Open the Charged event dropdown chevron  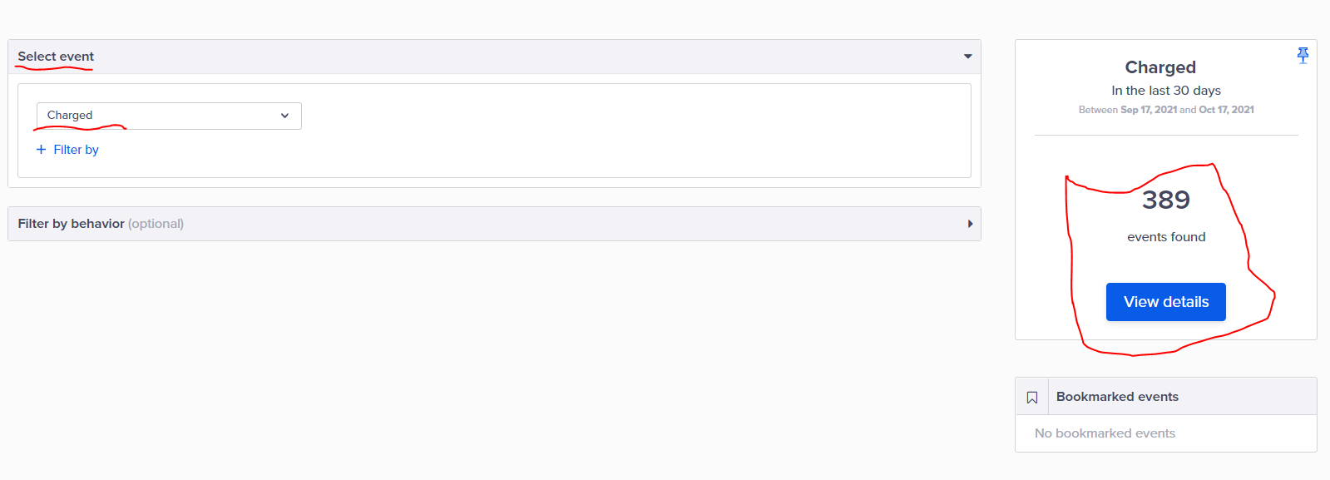pos(284,116)
